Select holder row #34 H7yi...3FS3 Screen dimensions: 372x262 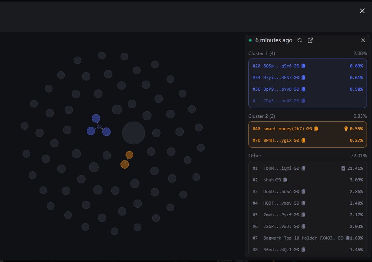[x=307, y=78]
